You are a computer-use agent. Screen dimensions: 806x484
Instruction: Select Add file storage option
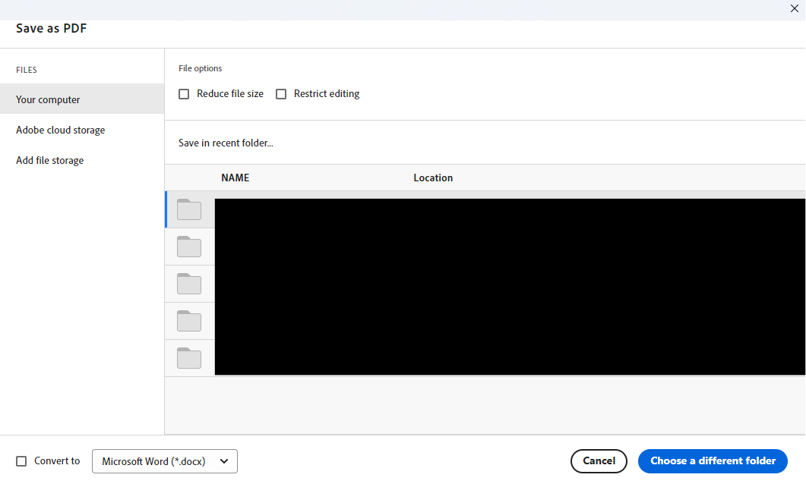[49, 160]
